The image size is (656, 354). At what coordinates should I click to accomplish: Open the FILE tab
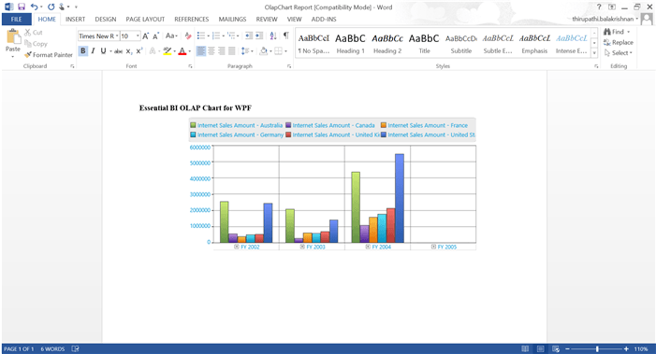point(17,20)
